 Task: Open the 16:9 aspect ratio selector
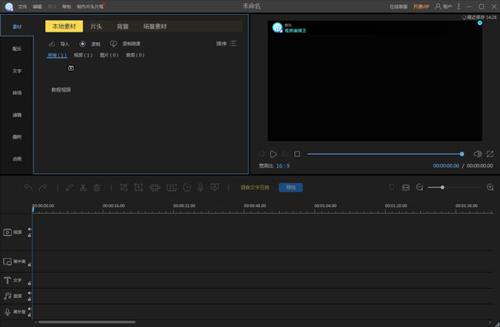point(282,166)
